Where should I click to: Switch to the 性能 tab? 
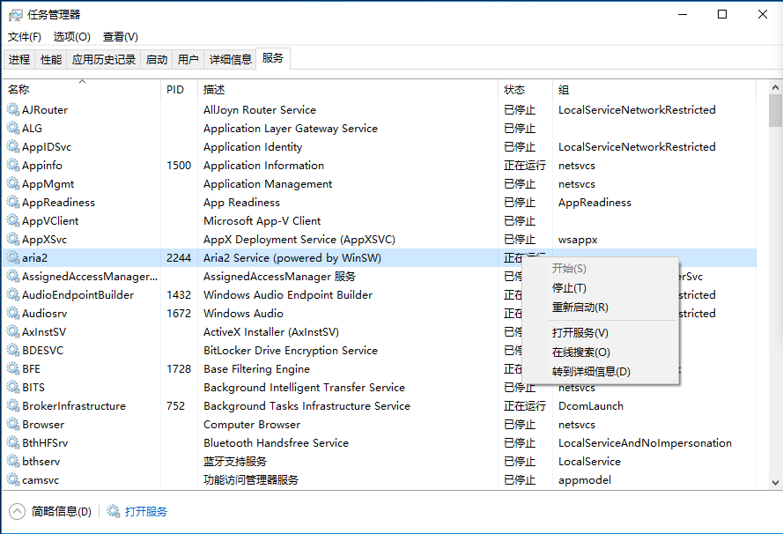pos(51,60)
